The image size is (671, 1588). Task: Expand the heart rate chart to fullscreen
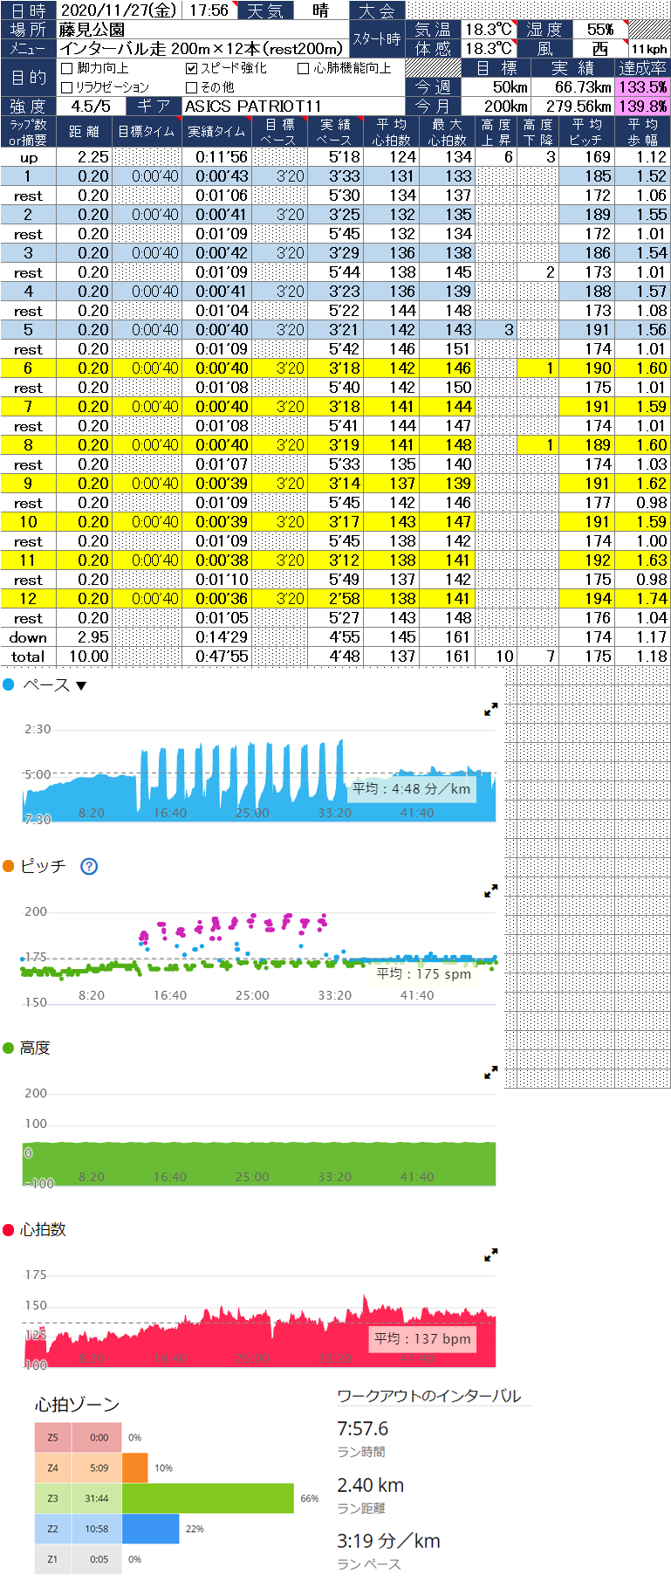tap(490, 1255)
